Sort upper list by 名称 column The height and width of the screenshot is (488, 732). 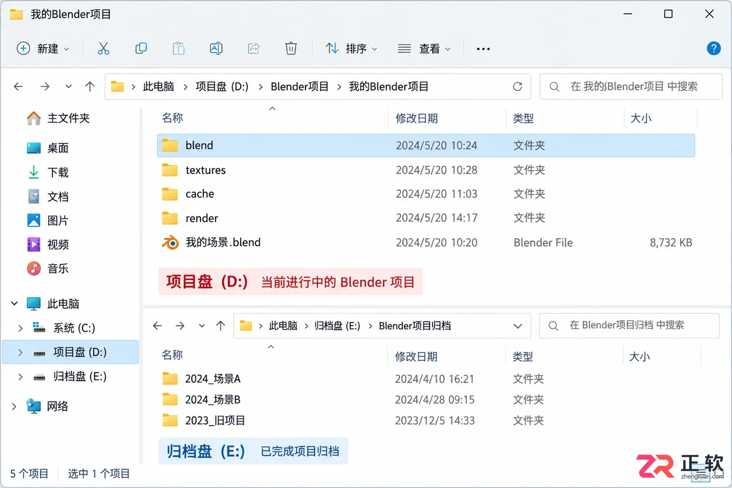pos(172,118)
